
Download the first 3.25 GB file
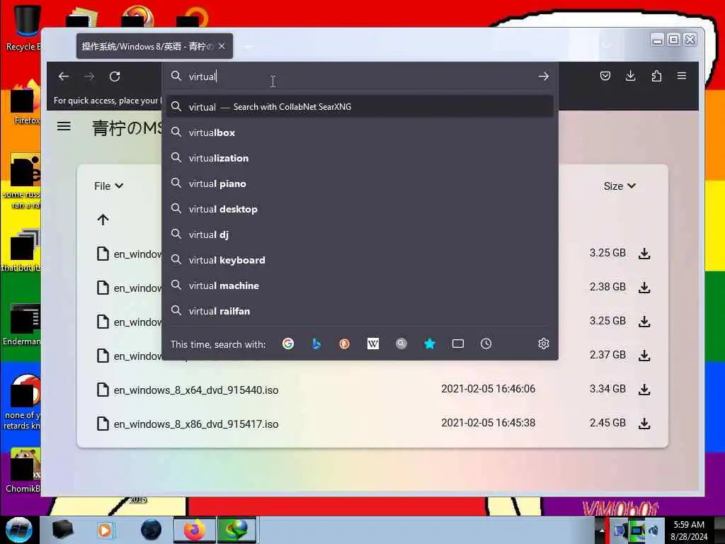tap(644, 254)
